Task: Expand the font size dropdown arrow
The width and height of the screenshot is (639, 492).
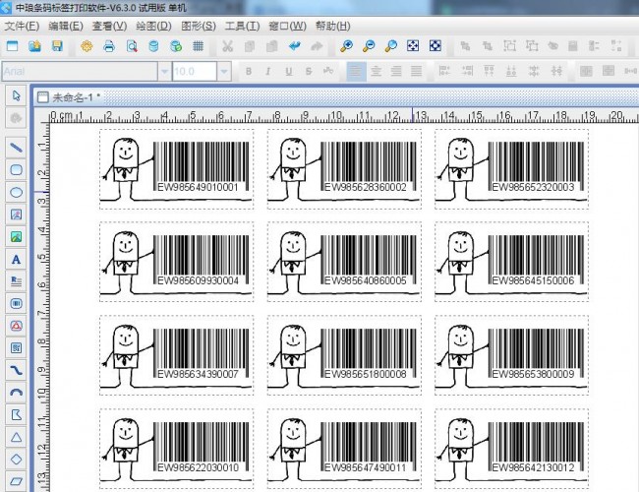Action: point(224,72)
